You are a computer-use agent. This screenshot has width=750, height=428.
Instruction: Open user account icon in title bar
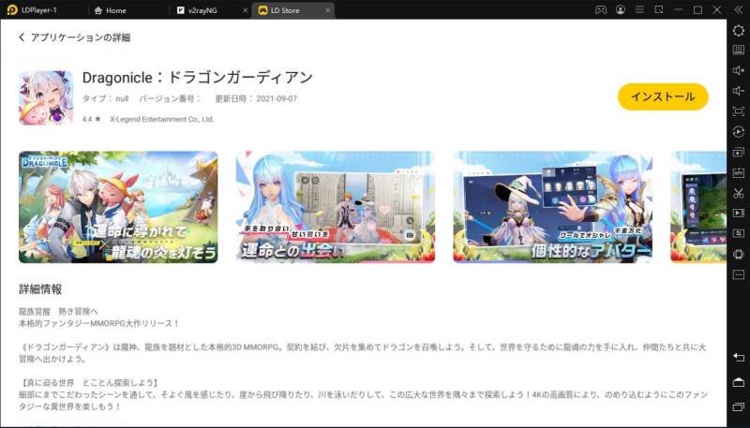pos(621,10)
